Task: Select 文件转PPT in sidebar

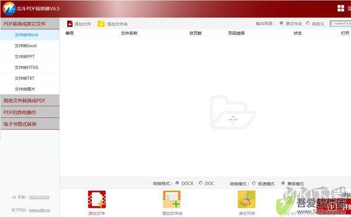Action: 30,57
